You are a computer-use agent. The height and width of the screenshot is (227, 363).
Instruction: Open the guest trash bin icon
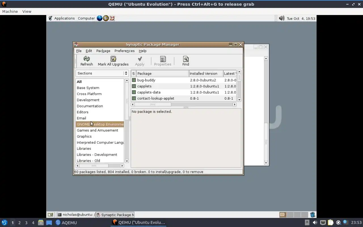pos(313,215)
